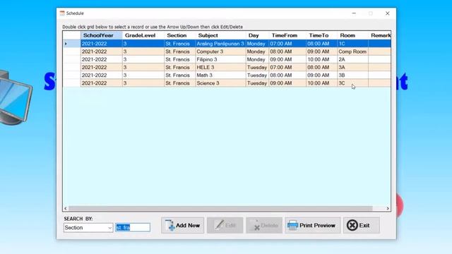The image size is (452, 254).
Task: Exit the Schedule window
Action: [x=361, y=225]
